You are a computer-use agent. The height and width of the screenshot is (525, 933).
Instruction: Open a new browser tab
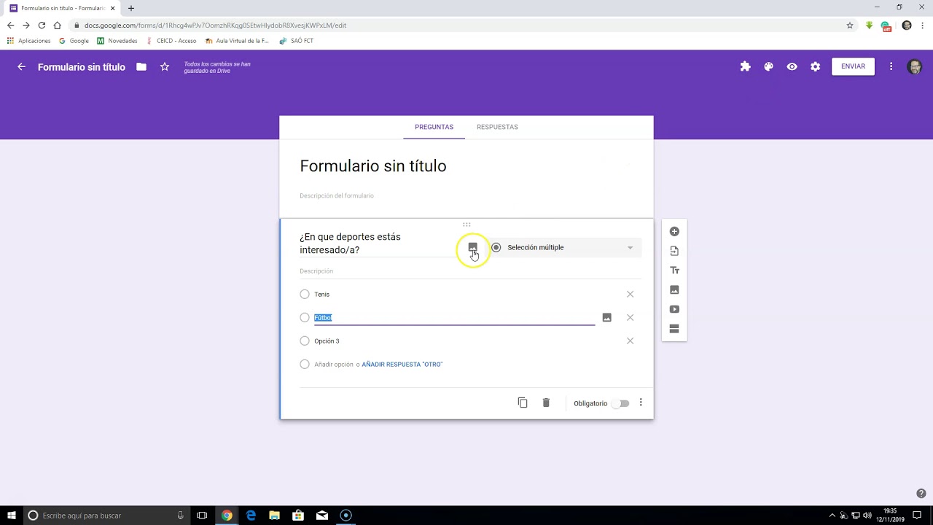pos(131,8)
